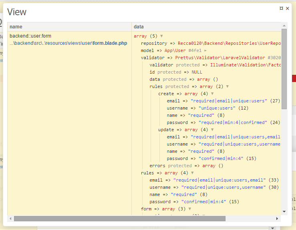Click the View popup title
Image resolution: width=296 pixels, height=230 pixels.
(17, 12)
